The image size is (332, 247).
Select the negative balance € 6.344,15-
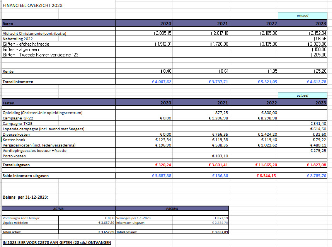[x=267, y=175]
